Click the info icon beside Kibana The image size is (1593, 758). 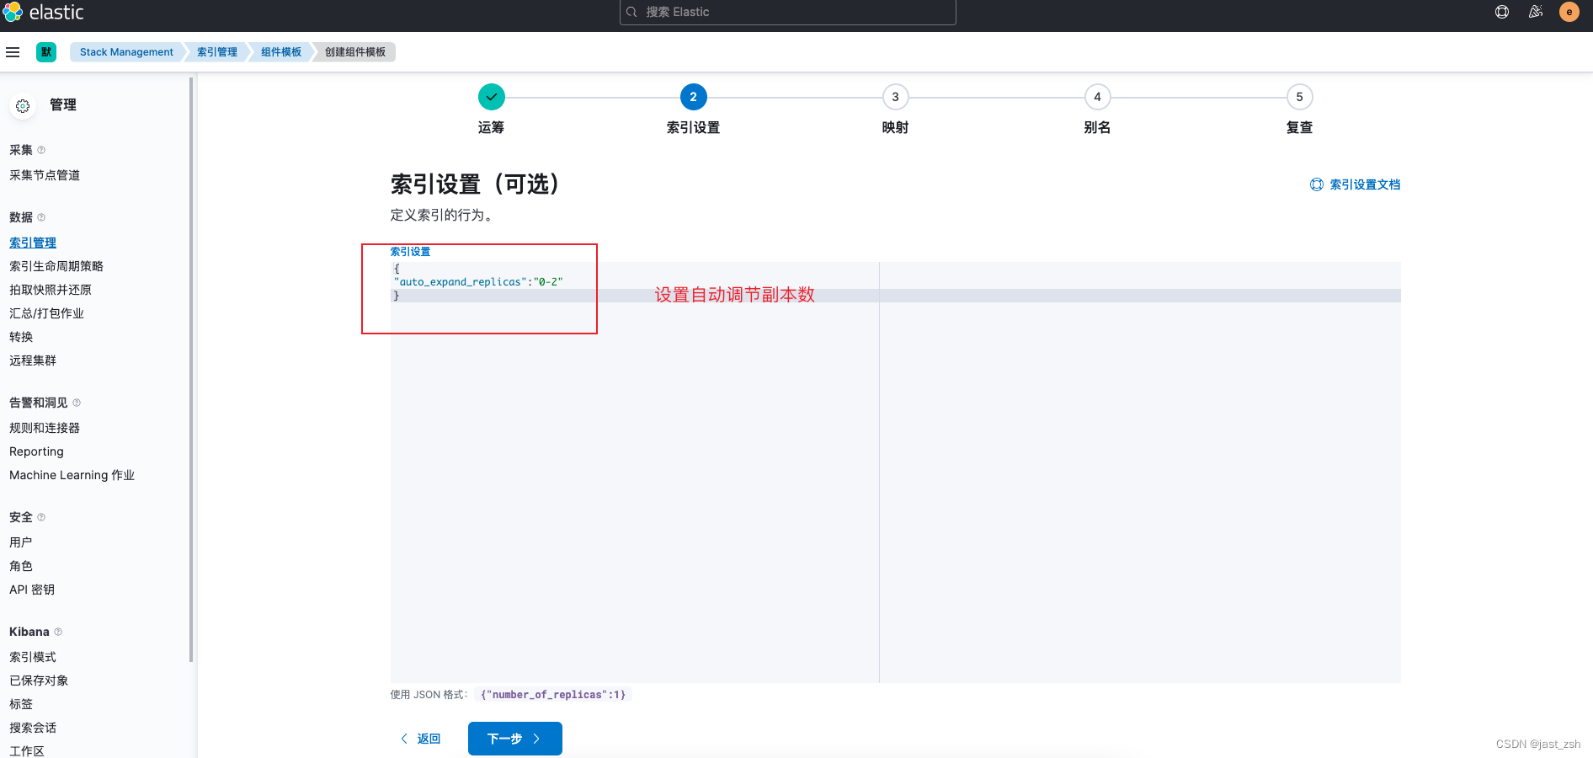coord(58,632)
